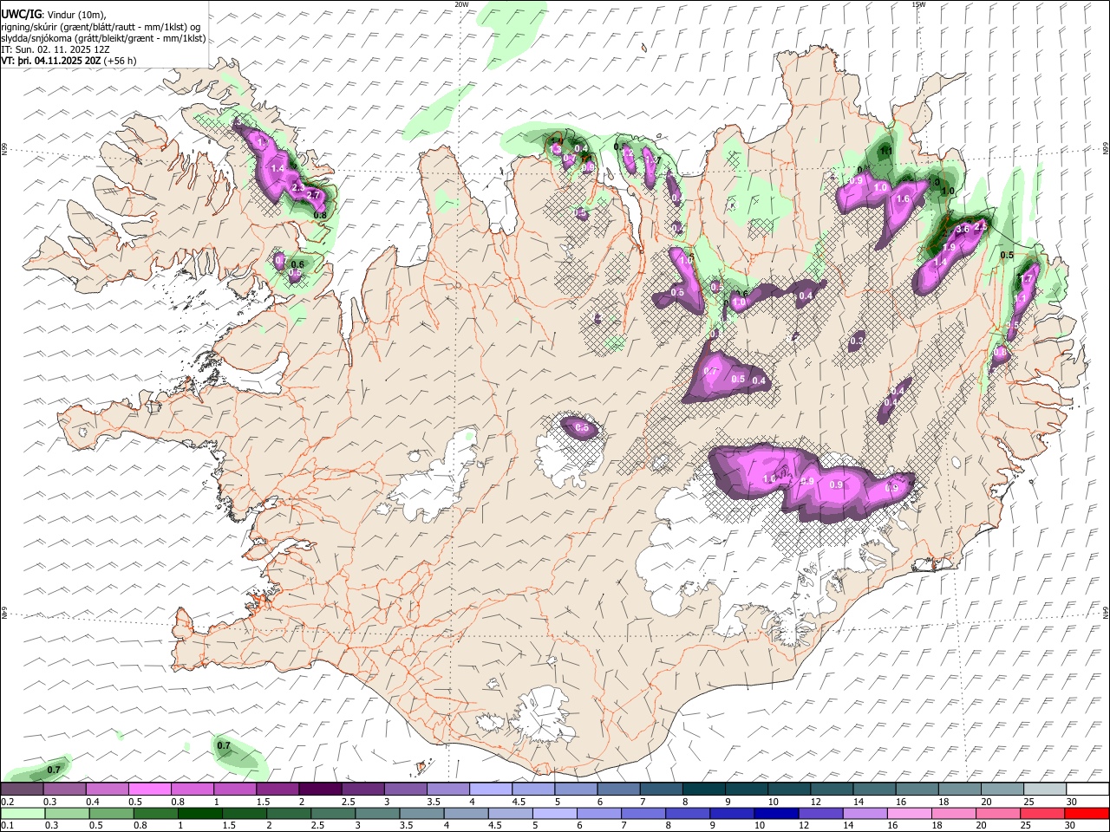Select the lower legend deep blue swatch labeled 10
The height and width of the screenshot is (832, 1110).
[x=776, y=813]
